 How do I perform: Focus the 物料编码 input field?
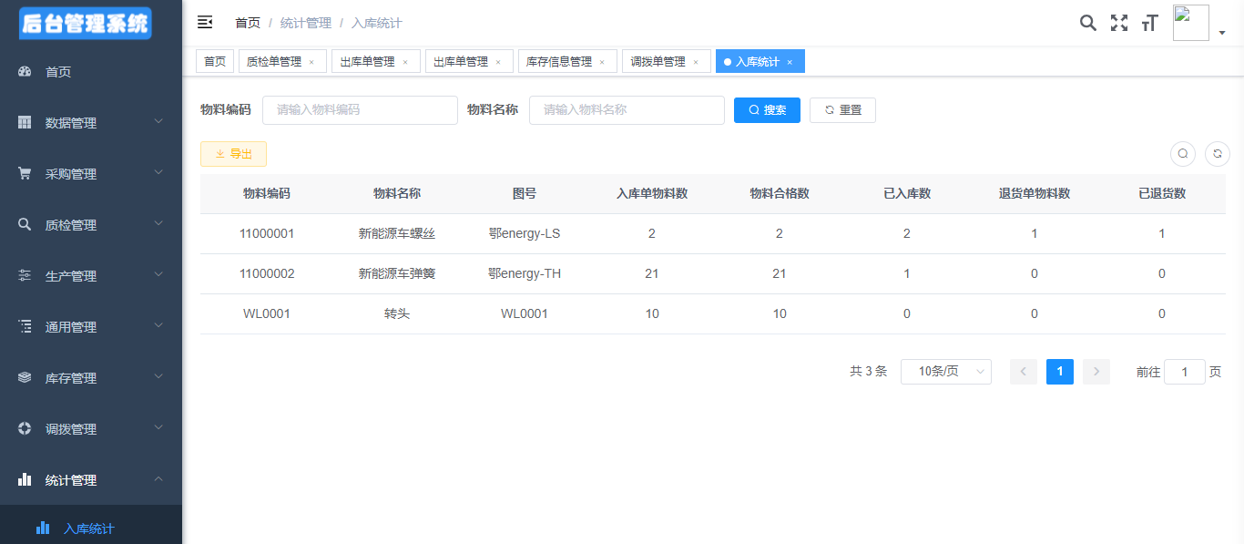click(360, 110)
